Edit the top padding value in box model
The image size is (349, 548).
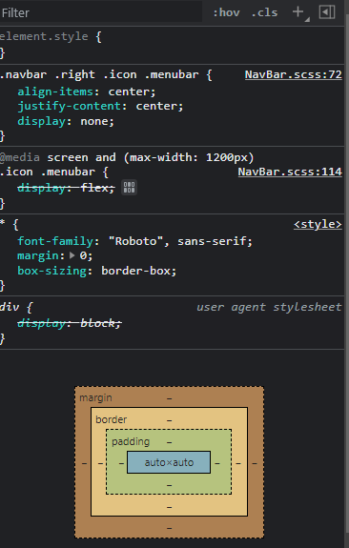click(x=169, y=442)
